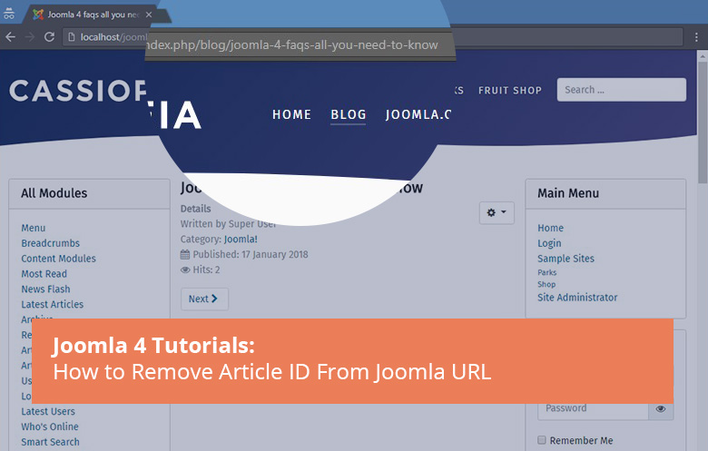Open News Flash link
The image size is (708, 451).
(x=45, y=289)
